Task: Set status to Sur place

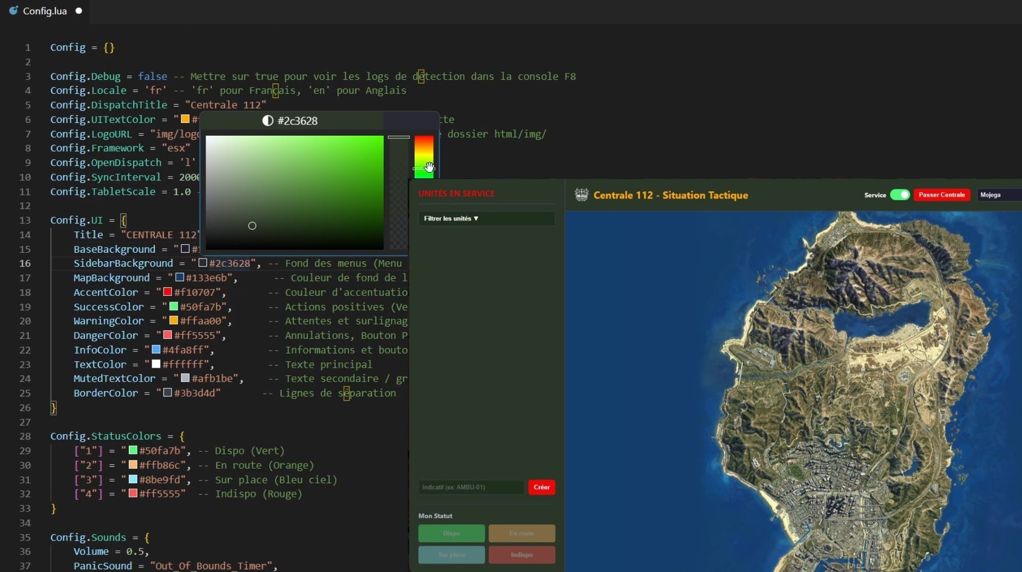Action: [451, 554]
